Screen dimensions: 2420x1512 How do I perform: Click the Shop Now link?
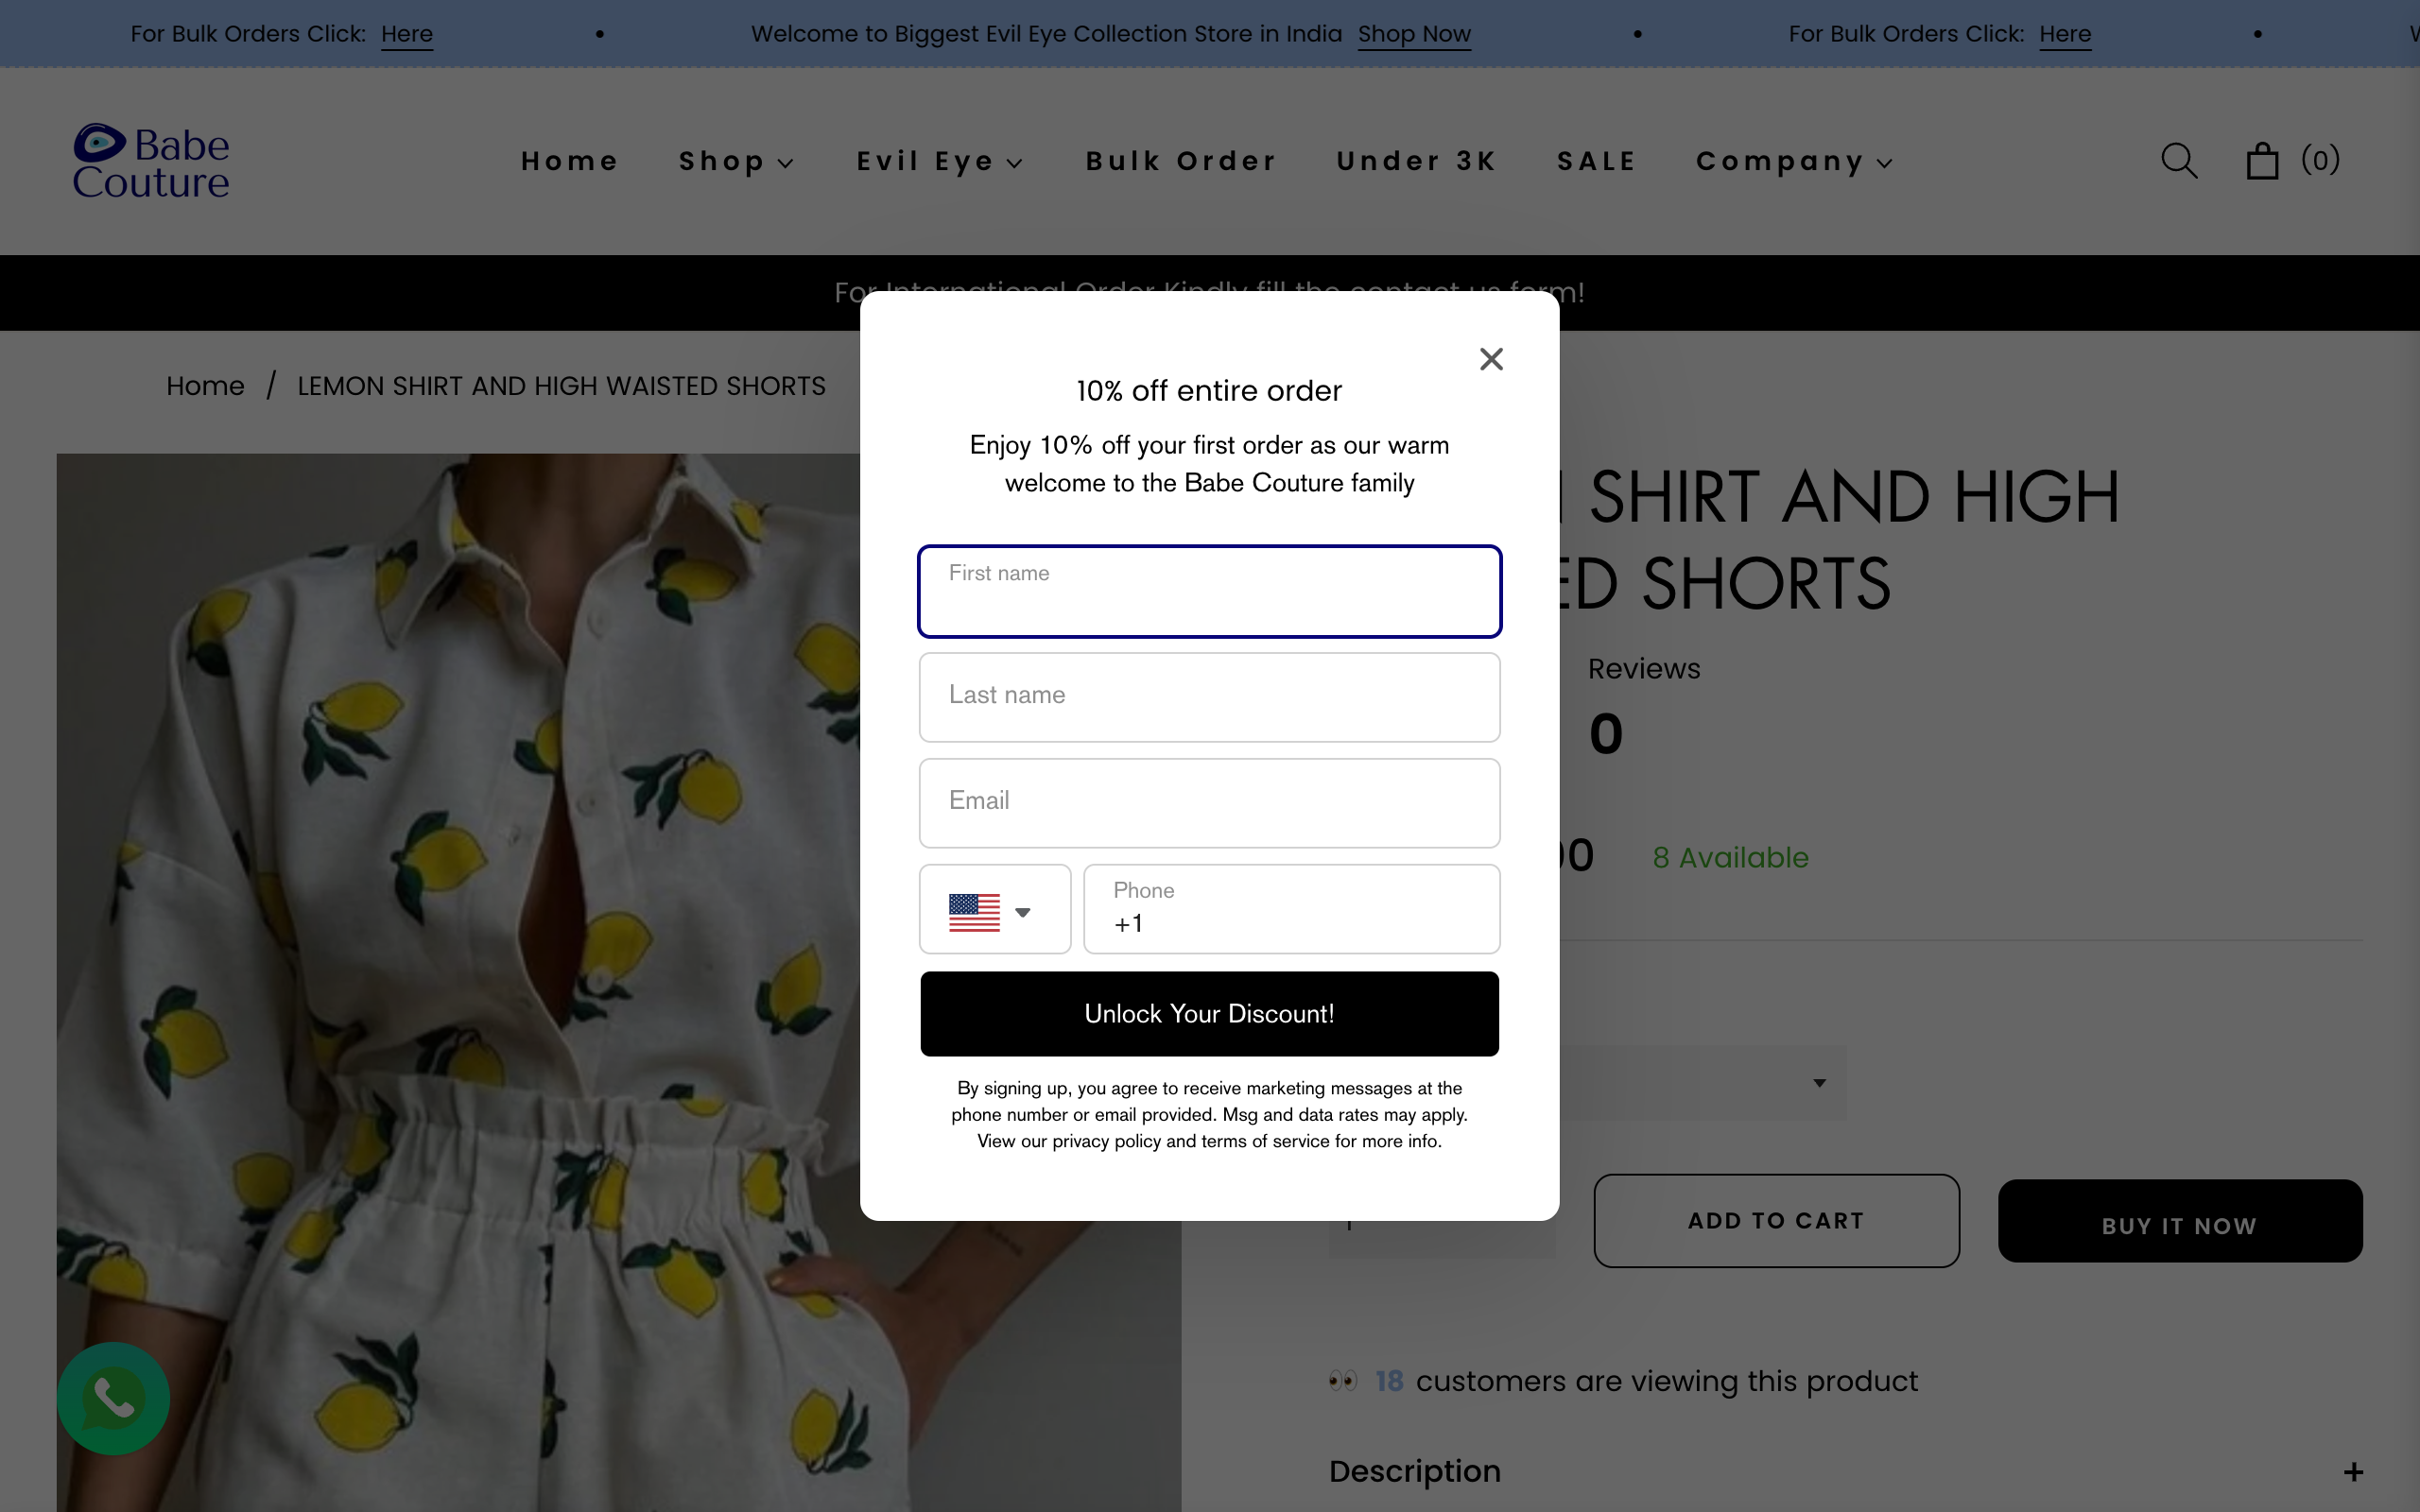[1413, 33]
